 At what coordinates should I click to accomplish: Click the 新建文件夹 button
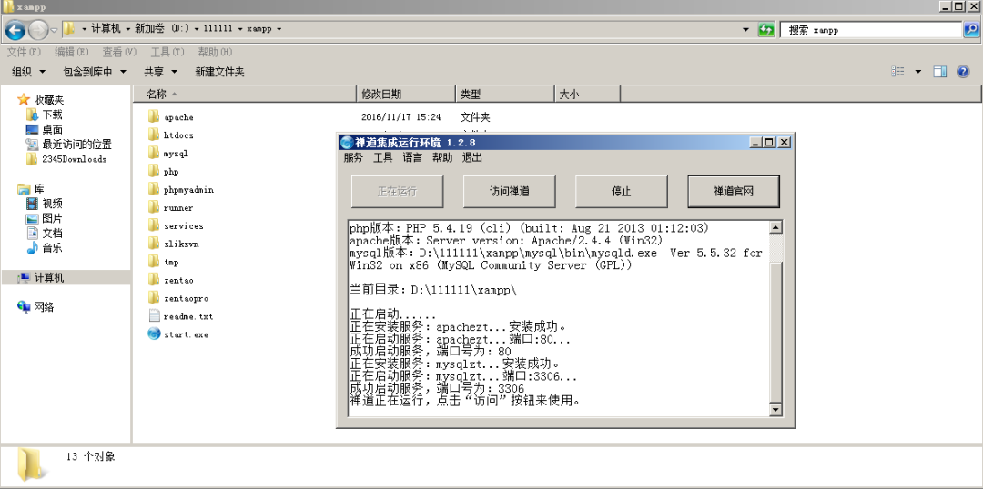[x=219, y=72]
